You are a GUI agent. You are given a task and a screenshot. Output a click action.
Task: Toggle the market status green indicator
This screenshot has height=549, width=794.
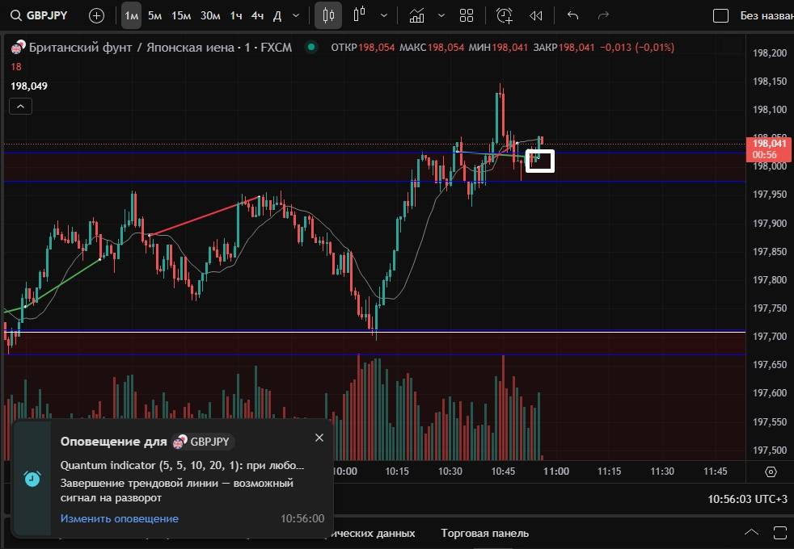(x=310, y=48)
